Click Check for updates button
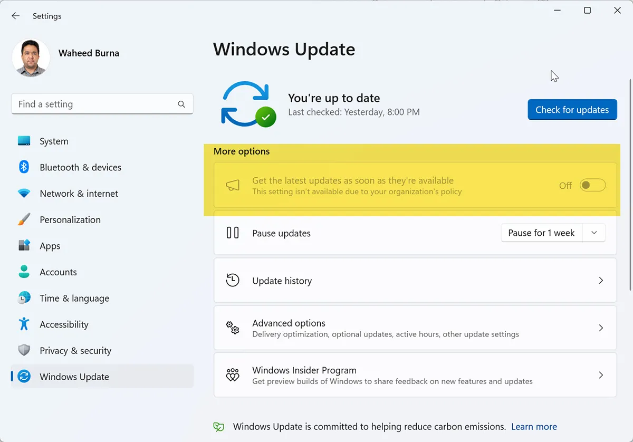Screen dimensions: 633x442 pos(572,110)
